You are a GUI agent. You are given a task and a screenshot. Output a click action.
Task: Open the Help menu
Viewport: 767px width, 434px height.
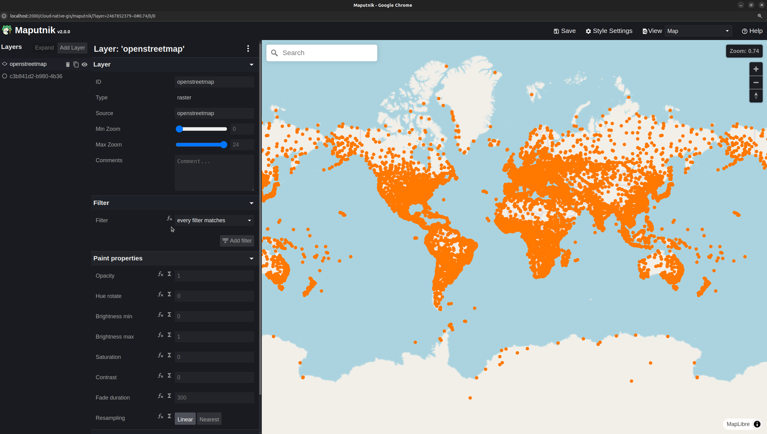tap(752, 31)
